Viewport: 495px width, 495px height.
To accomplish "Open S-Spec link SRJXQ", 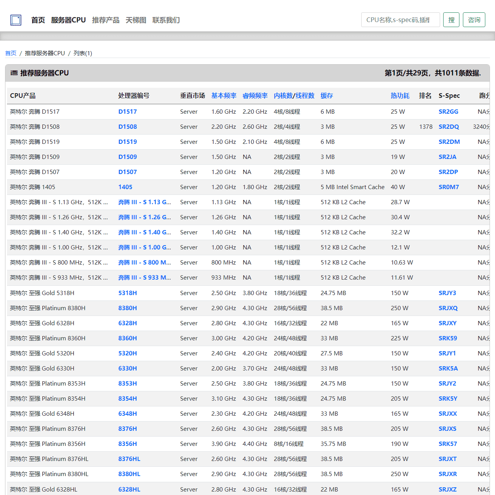I will click(448, 308).
